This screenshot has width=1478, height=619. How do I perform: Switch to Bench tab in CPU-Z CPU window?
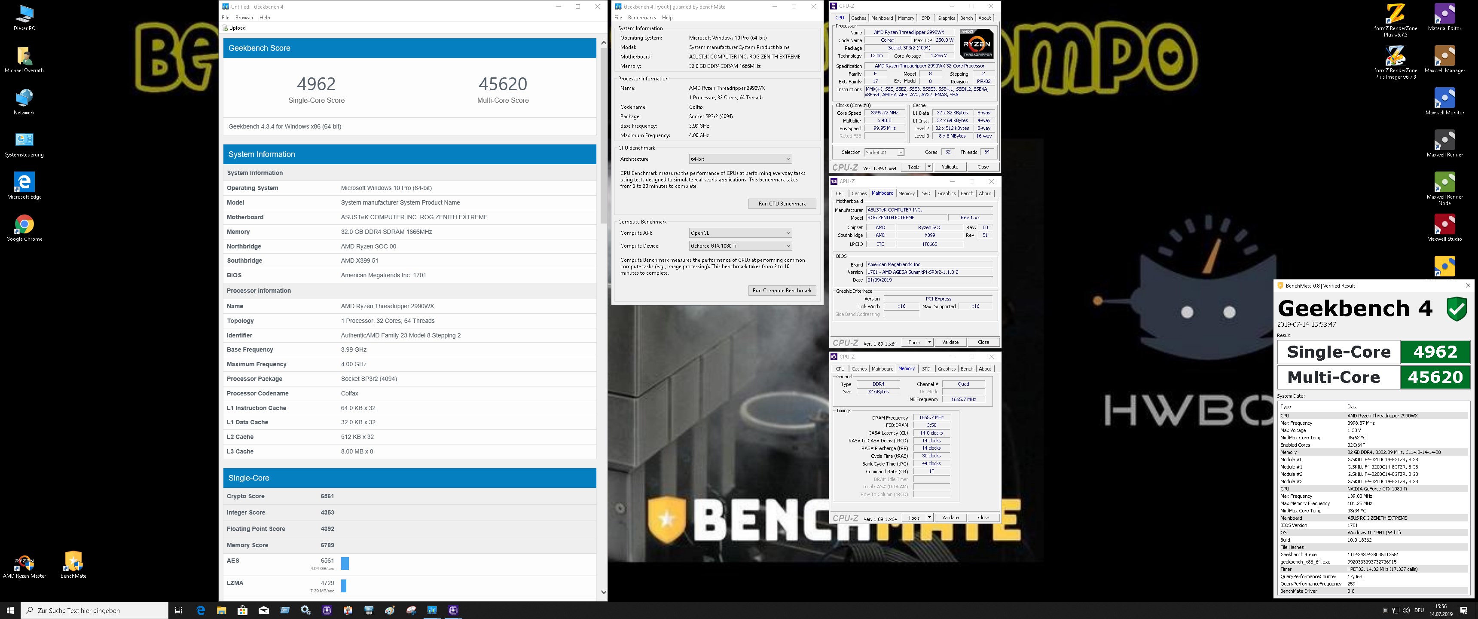point(967,18)
